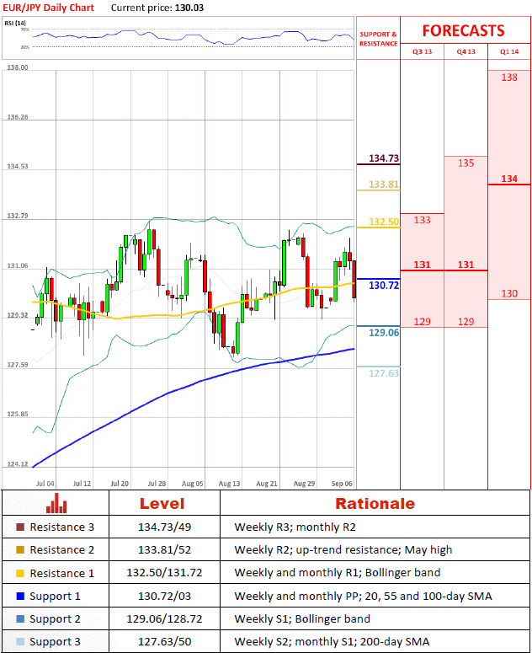532x653 pixels.
Task: Click the Resistance 1 yellow square marker
Action: click(x=20, y=573)
